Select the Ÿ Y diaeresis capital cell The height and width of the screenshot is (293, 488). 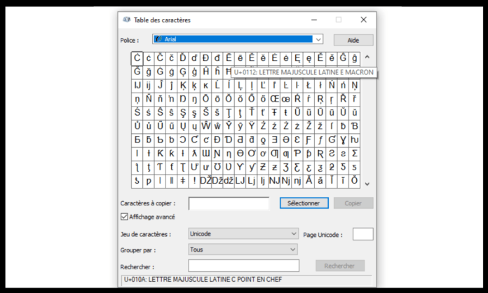(x=252, y=126)
